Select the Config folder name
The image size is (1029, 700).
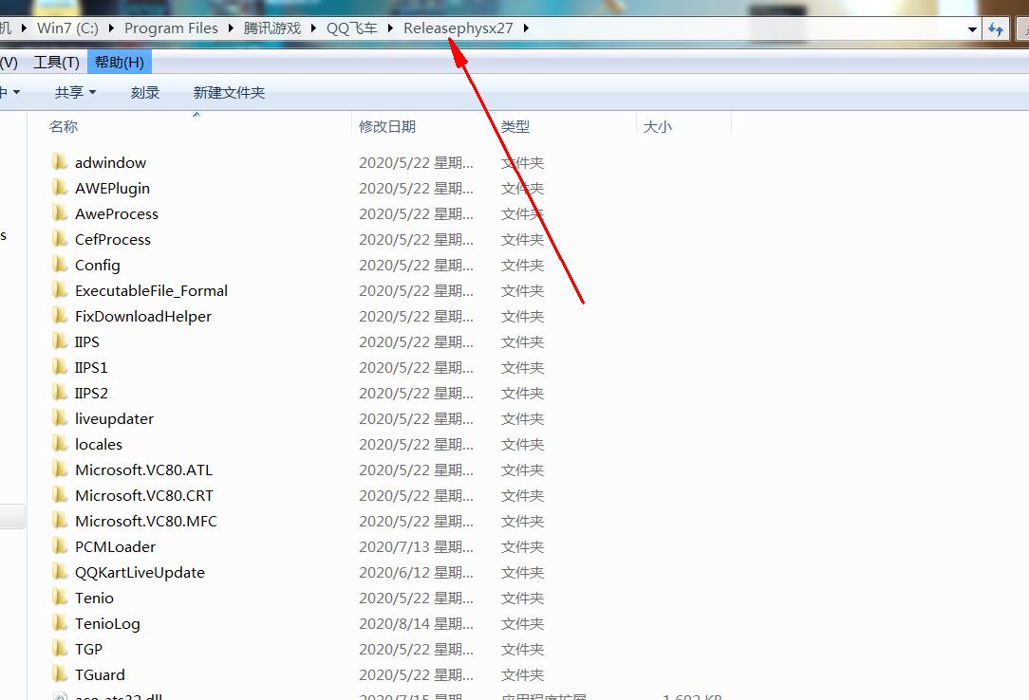(x=97, y=265)
